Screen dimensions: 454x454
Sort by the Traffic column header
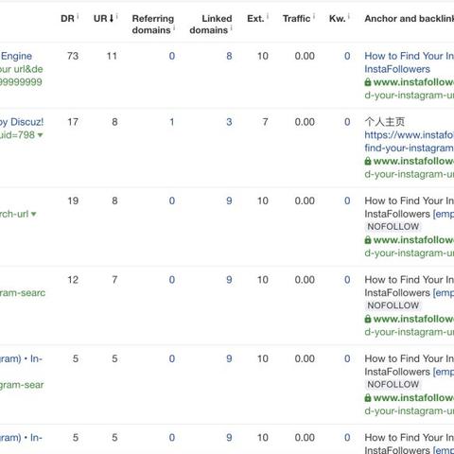pos(296,19)
